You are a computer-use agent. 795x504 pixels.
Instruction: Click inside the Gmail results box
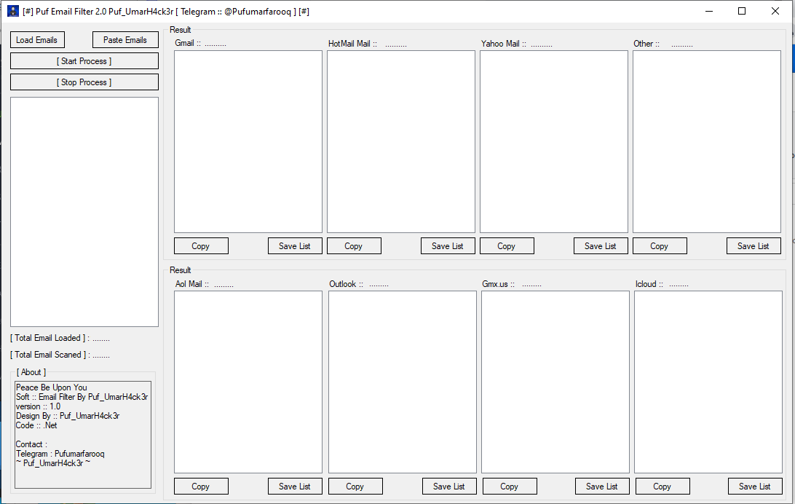248,141
